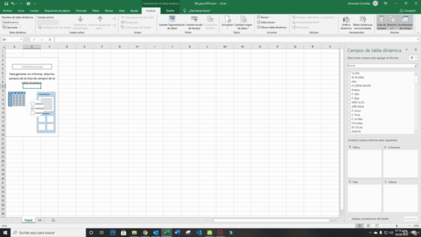Collapse the ribbon with chevron

pyautogui.click(x=418, y=33)
